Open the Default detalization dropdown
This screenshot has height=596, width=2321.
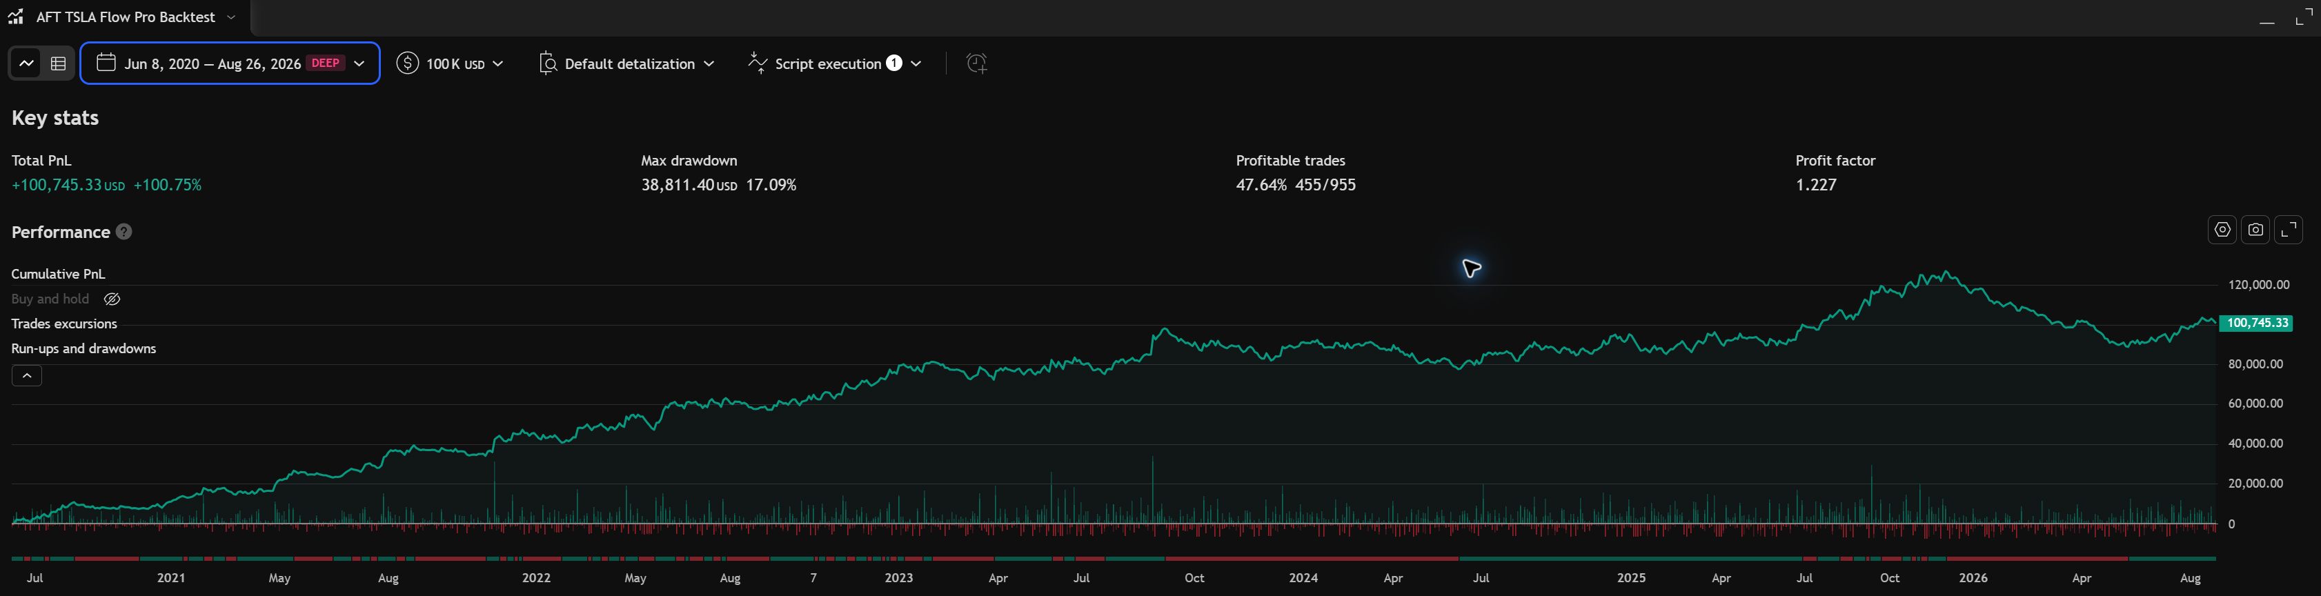tap(626, 63)
